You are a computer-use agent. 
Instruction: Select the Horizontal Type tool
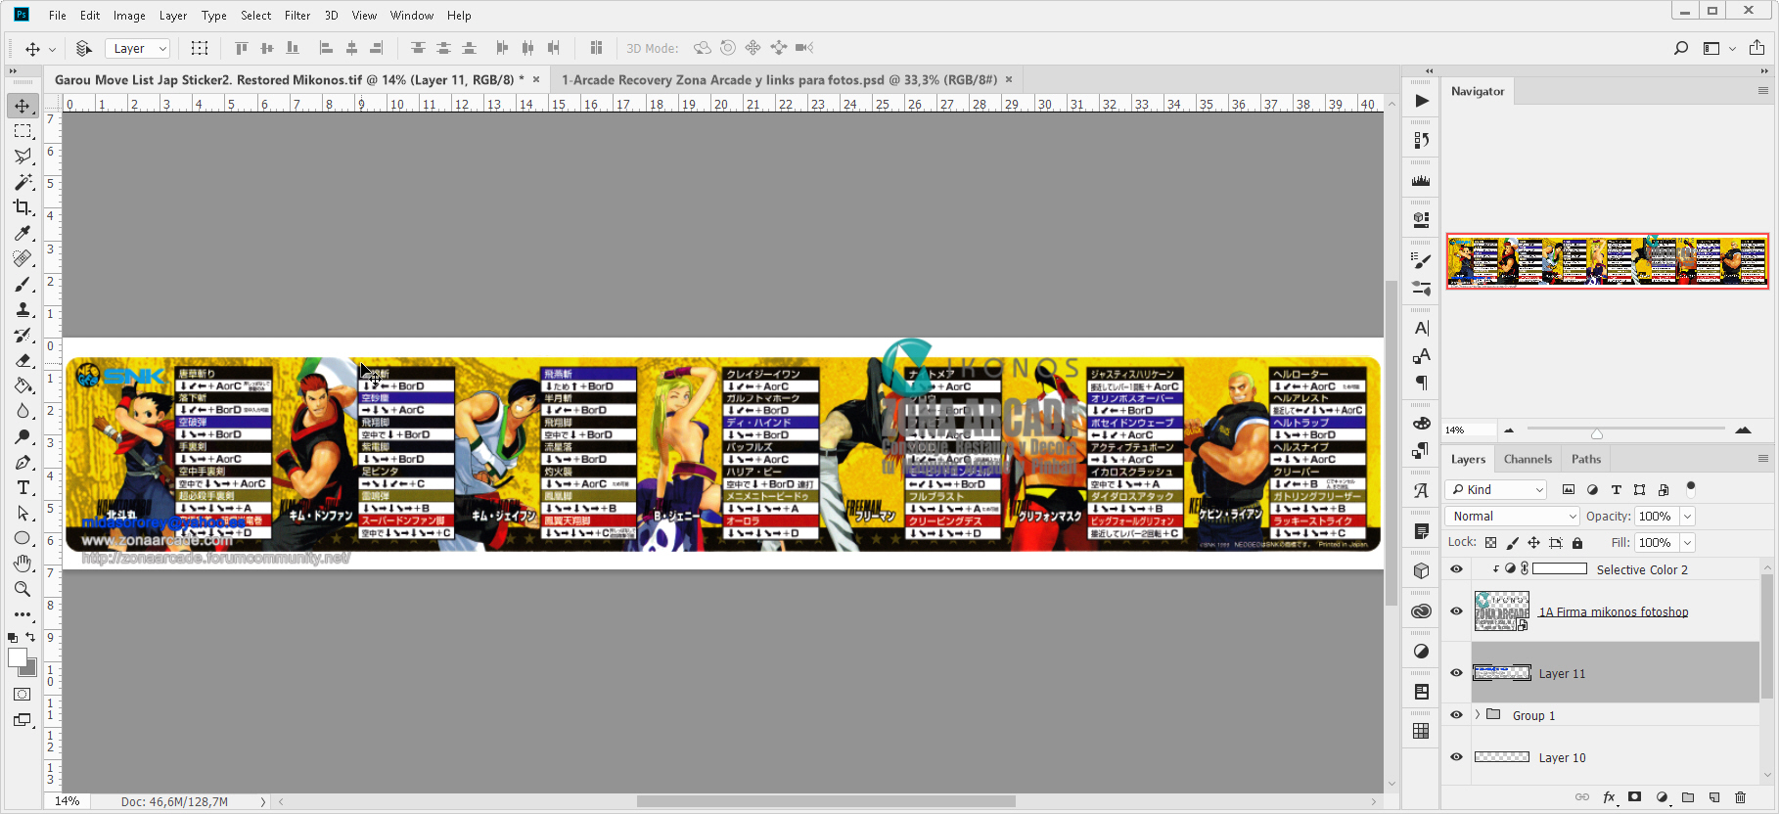click(23, 487)
